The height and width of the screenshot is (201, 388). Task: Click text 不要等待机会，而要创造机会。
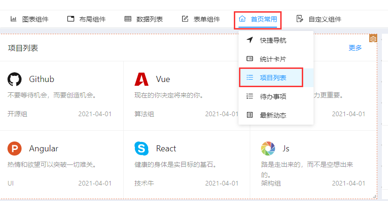(x=52, y=95)
